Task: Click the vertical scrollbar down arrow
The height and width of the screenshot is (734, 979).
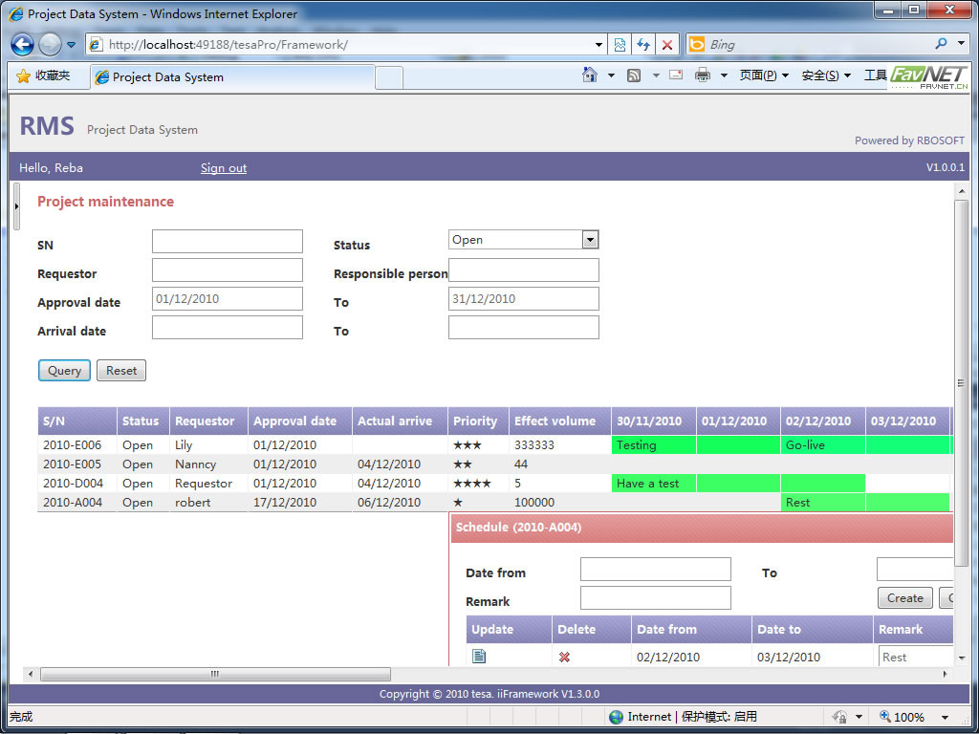Action: point(961,658)
